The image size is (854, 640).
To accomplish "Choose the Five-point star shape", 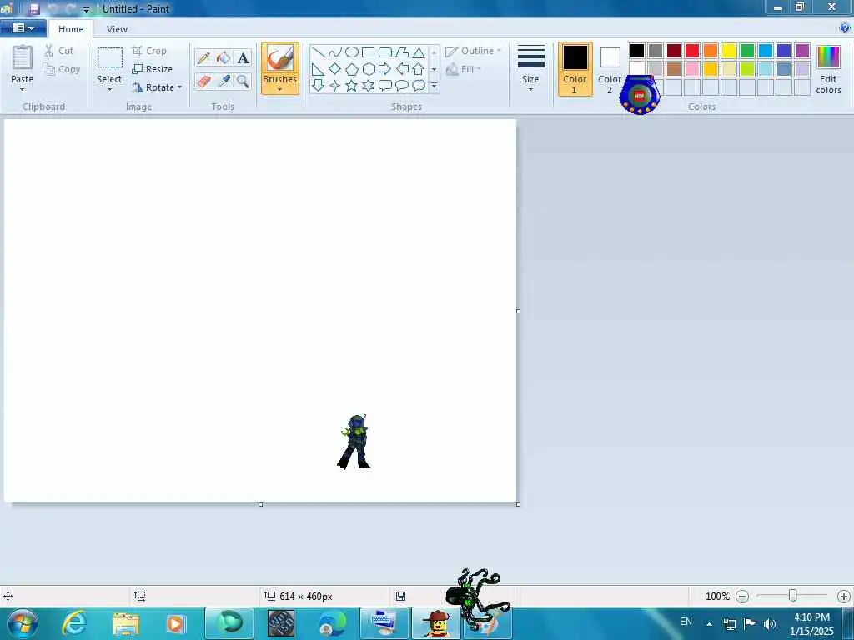I will (352, 86).
